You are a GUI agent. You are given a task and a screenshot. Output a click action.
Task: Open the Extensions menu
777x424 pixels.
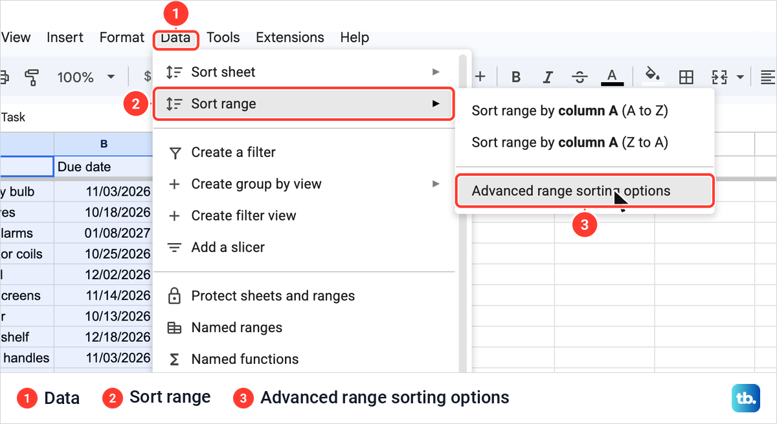290,37
